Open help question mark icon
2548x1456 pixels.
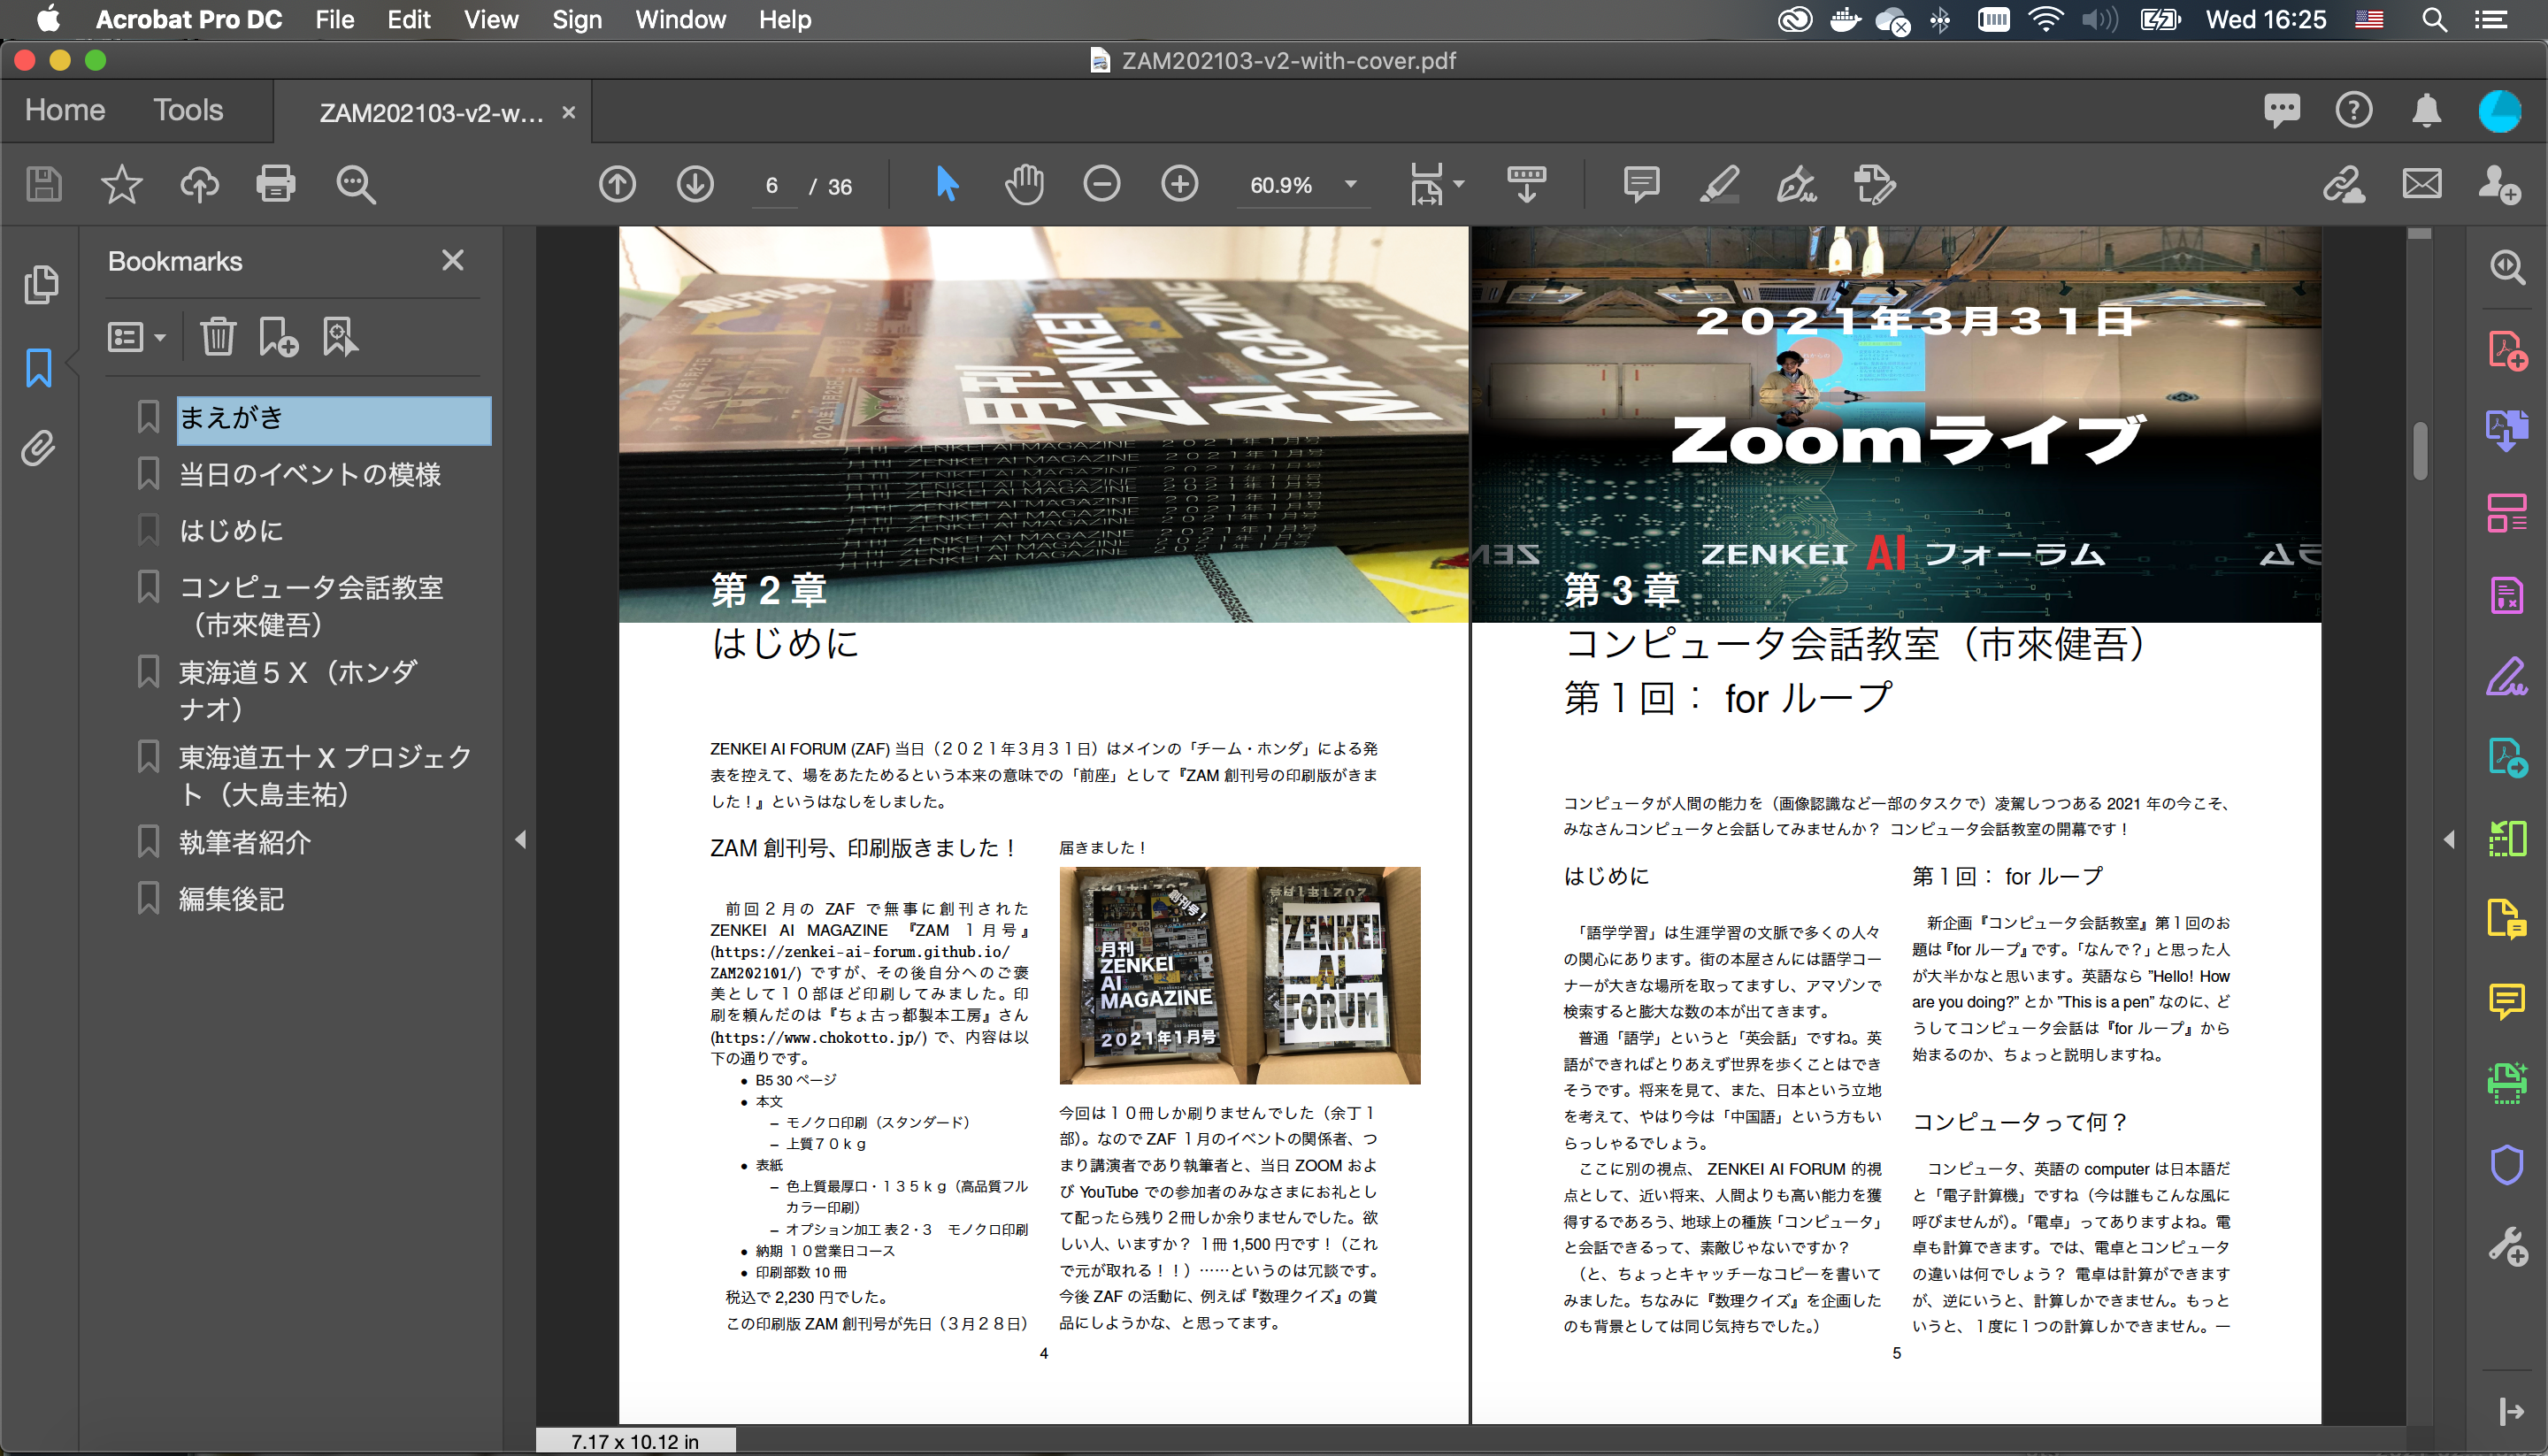(x=2354, y=110)
